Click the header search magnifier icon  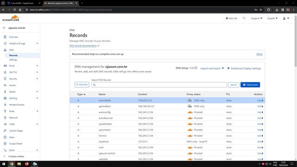coord(244,18)
